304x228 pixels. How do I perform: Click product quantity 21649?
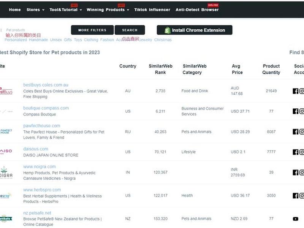click(x=271, y=91)
